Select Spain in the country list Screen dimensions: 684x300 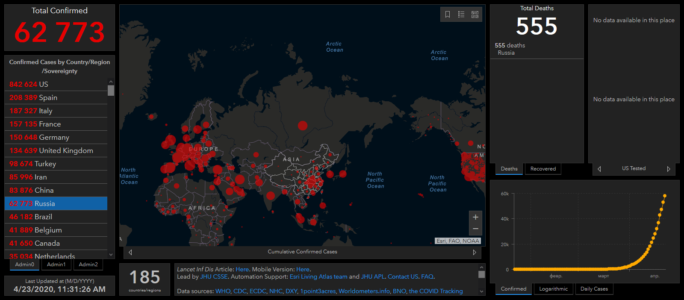(x=48, y=97)
